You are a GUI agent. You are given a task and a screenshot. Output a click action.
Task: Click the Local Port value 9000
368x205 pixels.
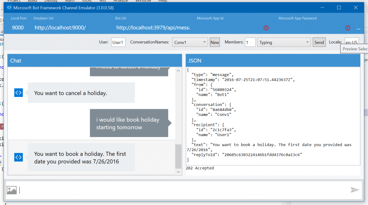[x=18, y=28]
